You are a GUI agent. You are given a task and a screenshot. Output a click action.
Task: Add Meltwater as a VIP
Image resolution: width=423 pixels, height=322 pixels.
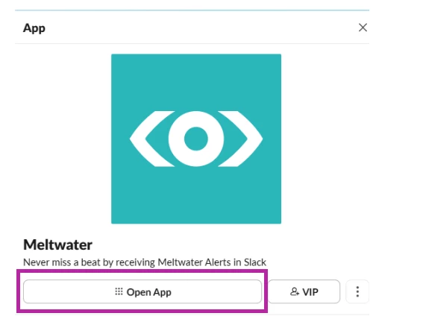pos(304,291)
